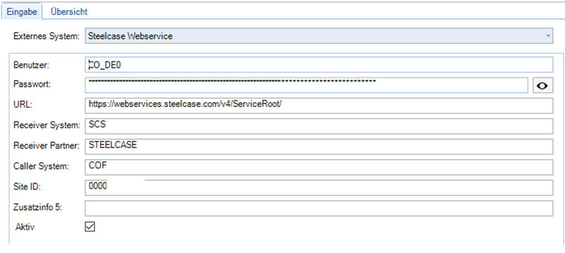Focus the Caller System field with COF

tap(319, 167)
